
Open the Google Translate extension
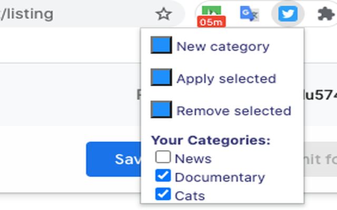pyautogui.click(x=250, y=14)
